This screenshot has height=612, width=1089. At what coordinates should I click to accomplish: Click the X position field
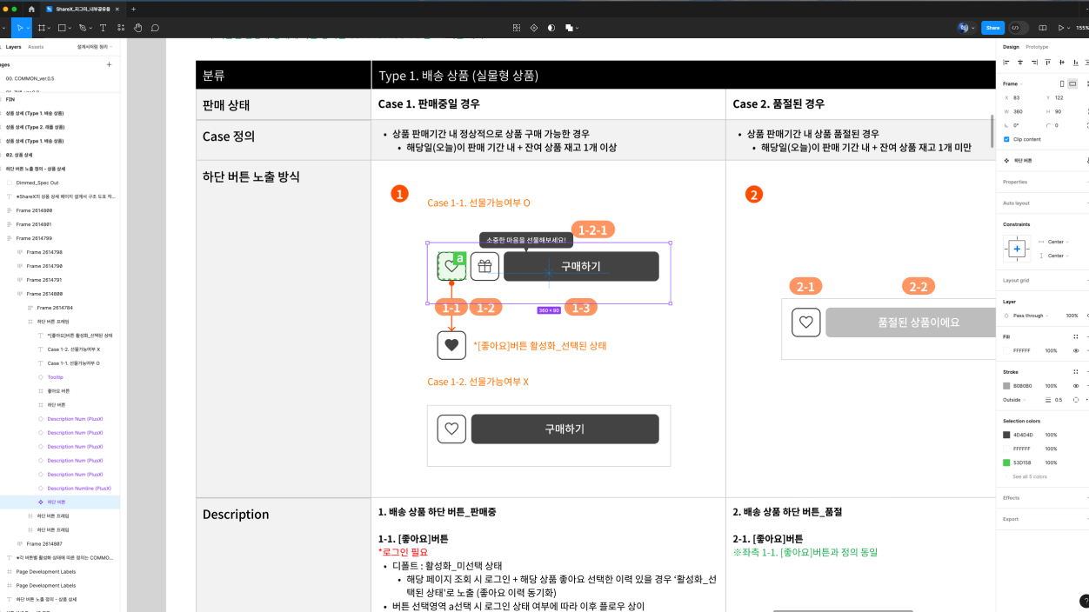[x=1023, y=97]
